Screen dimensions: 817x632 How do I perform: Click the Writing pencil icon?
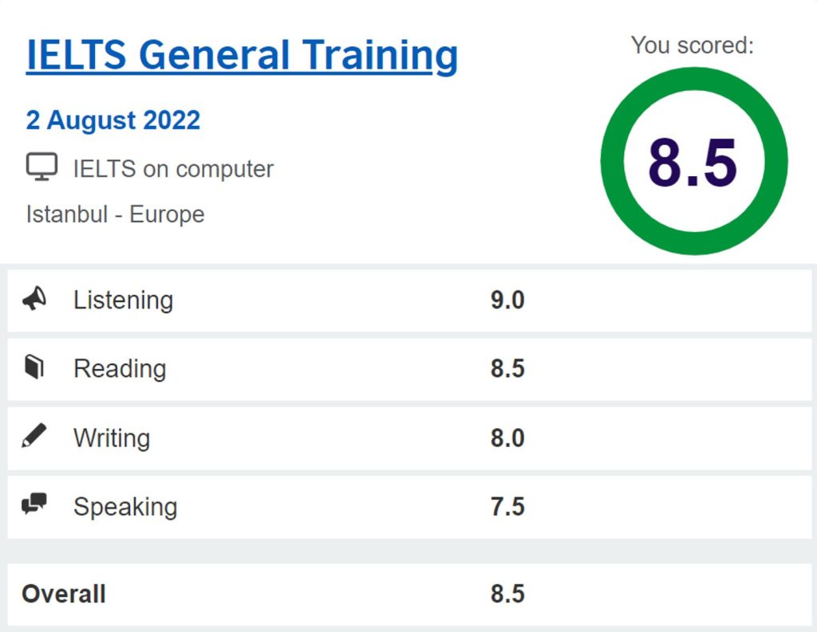click(34, 436)
